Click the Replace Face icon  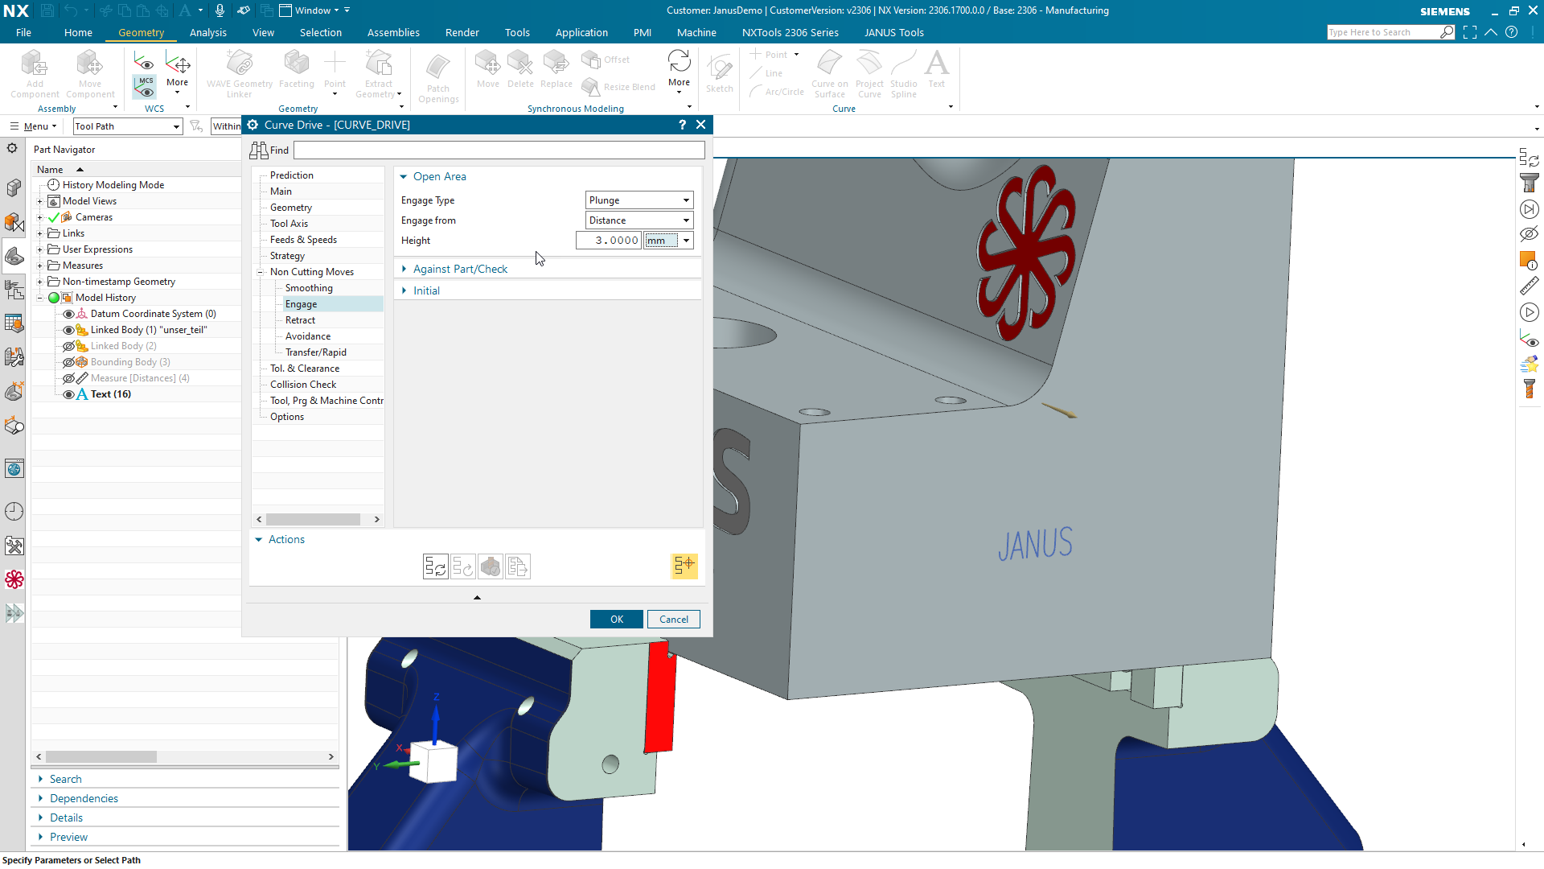click(556, 63)
